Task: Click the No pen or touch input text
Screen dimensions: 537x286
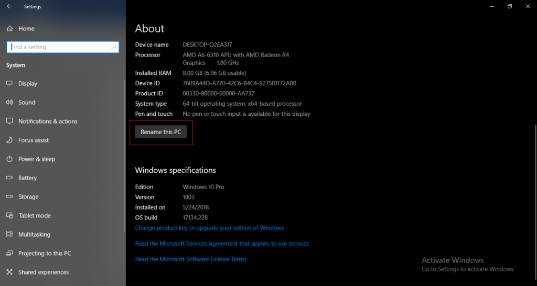Action: pyautogui.click(x=246, y=114)
